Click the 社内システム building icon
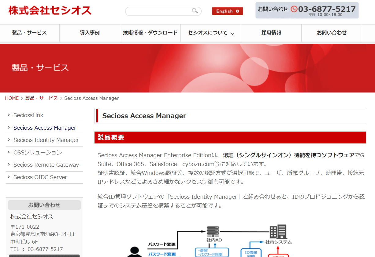Image resolution: width=375 pixels, height=257 pixels. pyautogui.click(x=278, y=232)
